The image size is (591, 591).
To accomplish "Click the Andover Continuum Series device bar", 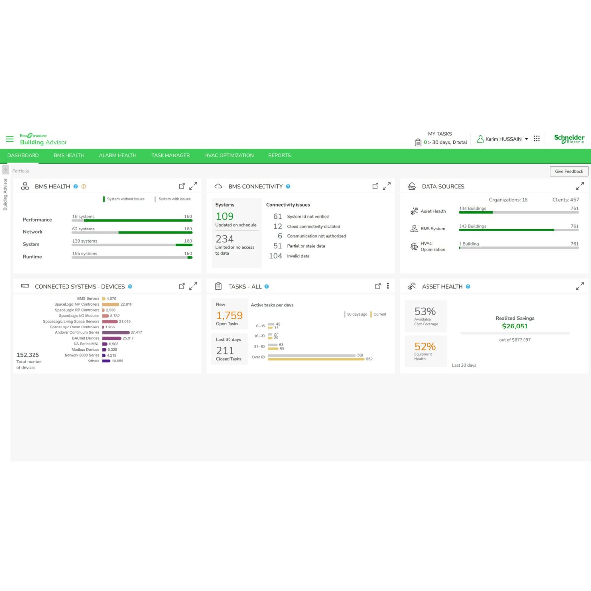I will pos(116,332).
